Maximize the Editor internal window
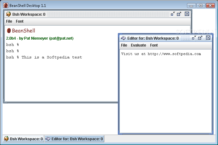Viewport: 218px width, 145px height. coord(200,38)
